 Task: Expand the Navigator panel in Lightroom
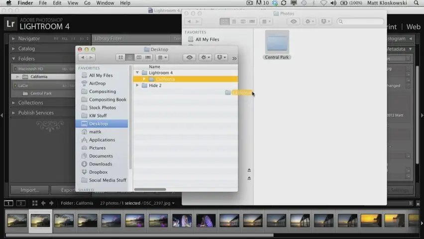pyautogui.click(x=13, y=39)
